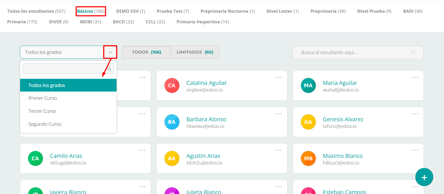Click the CA avatar of Catalina Aguilar
Image resolution: width=444 pixels, height=194 pixels.
[172, 85]
